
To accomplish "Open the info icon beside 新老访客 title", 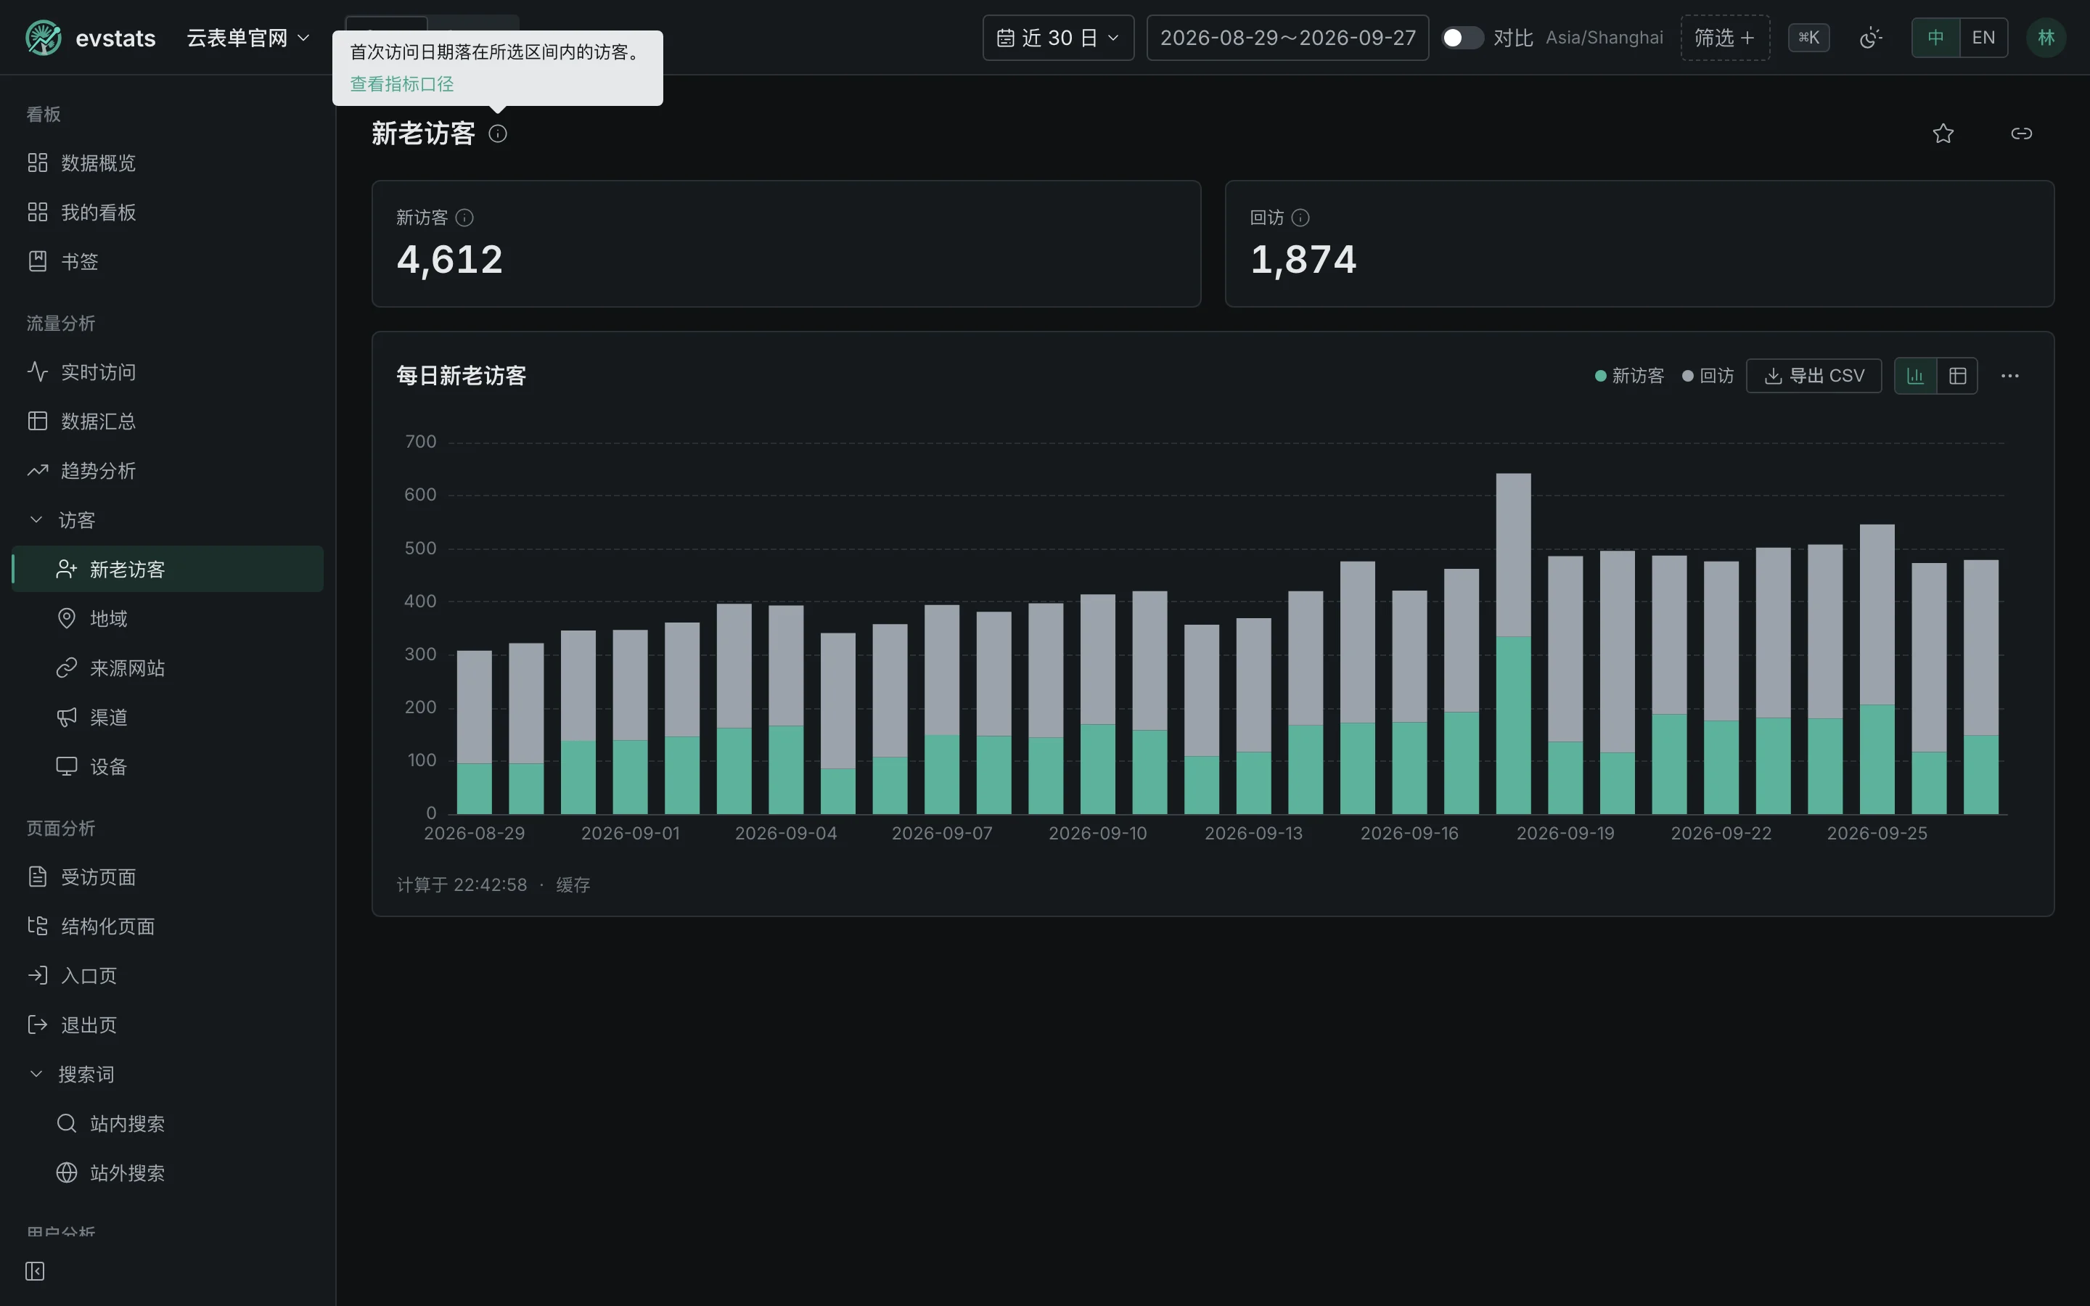I will click(x=497, y=133).
